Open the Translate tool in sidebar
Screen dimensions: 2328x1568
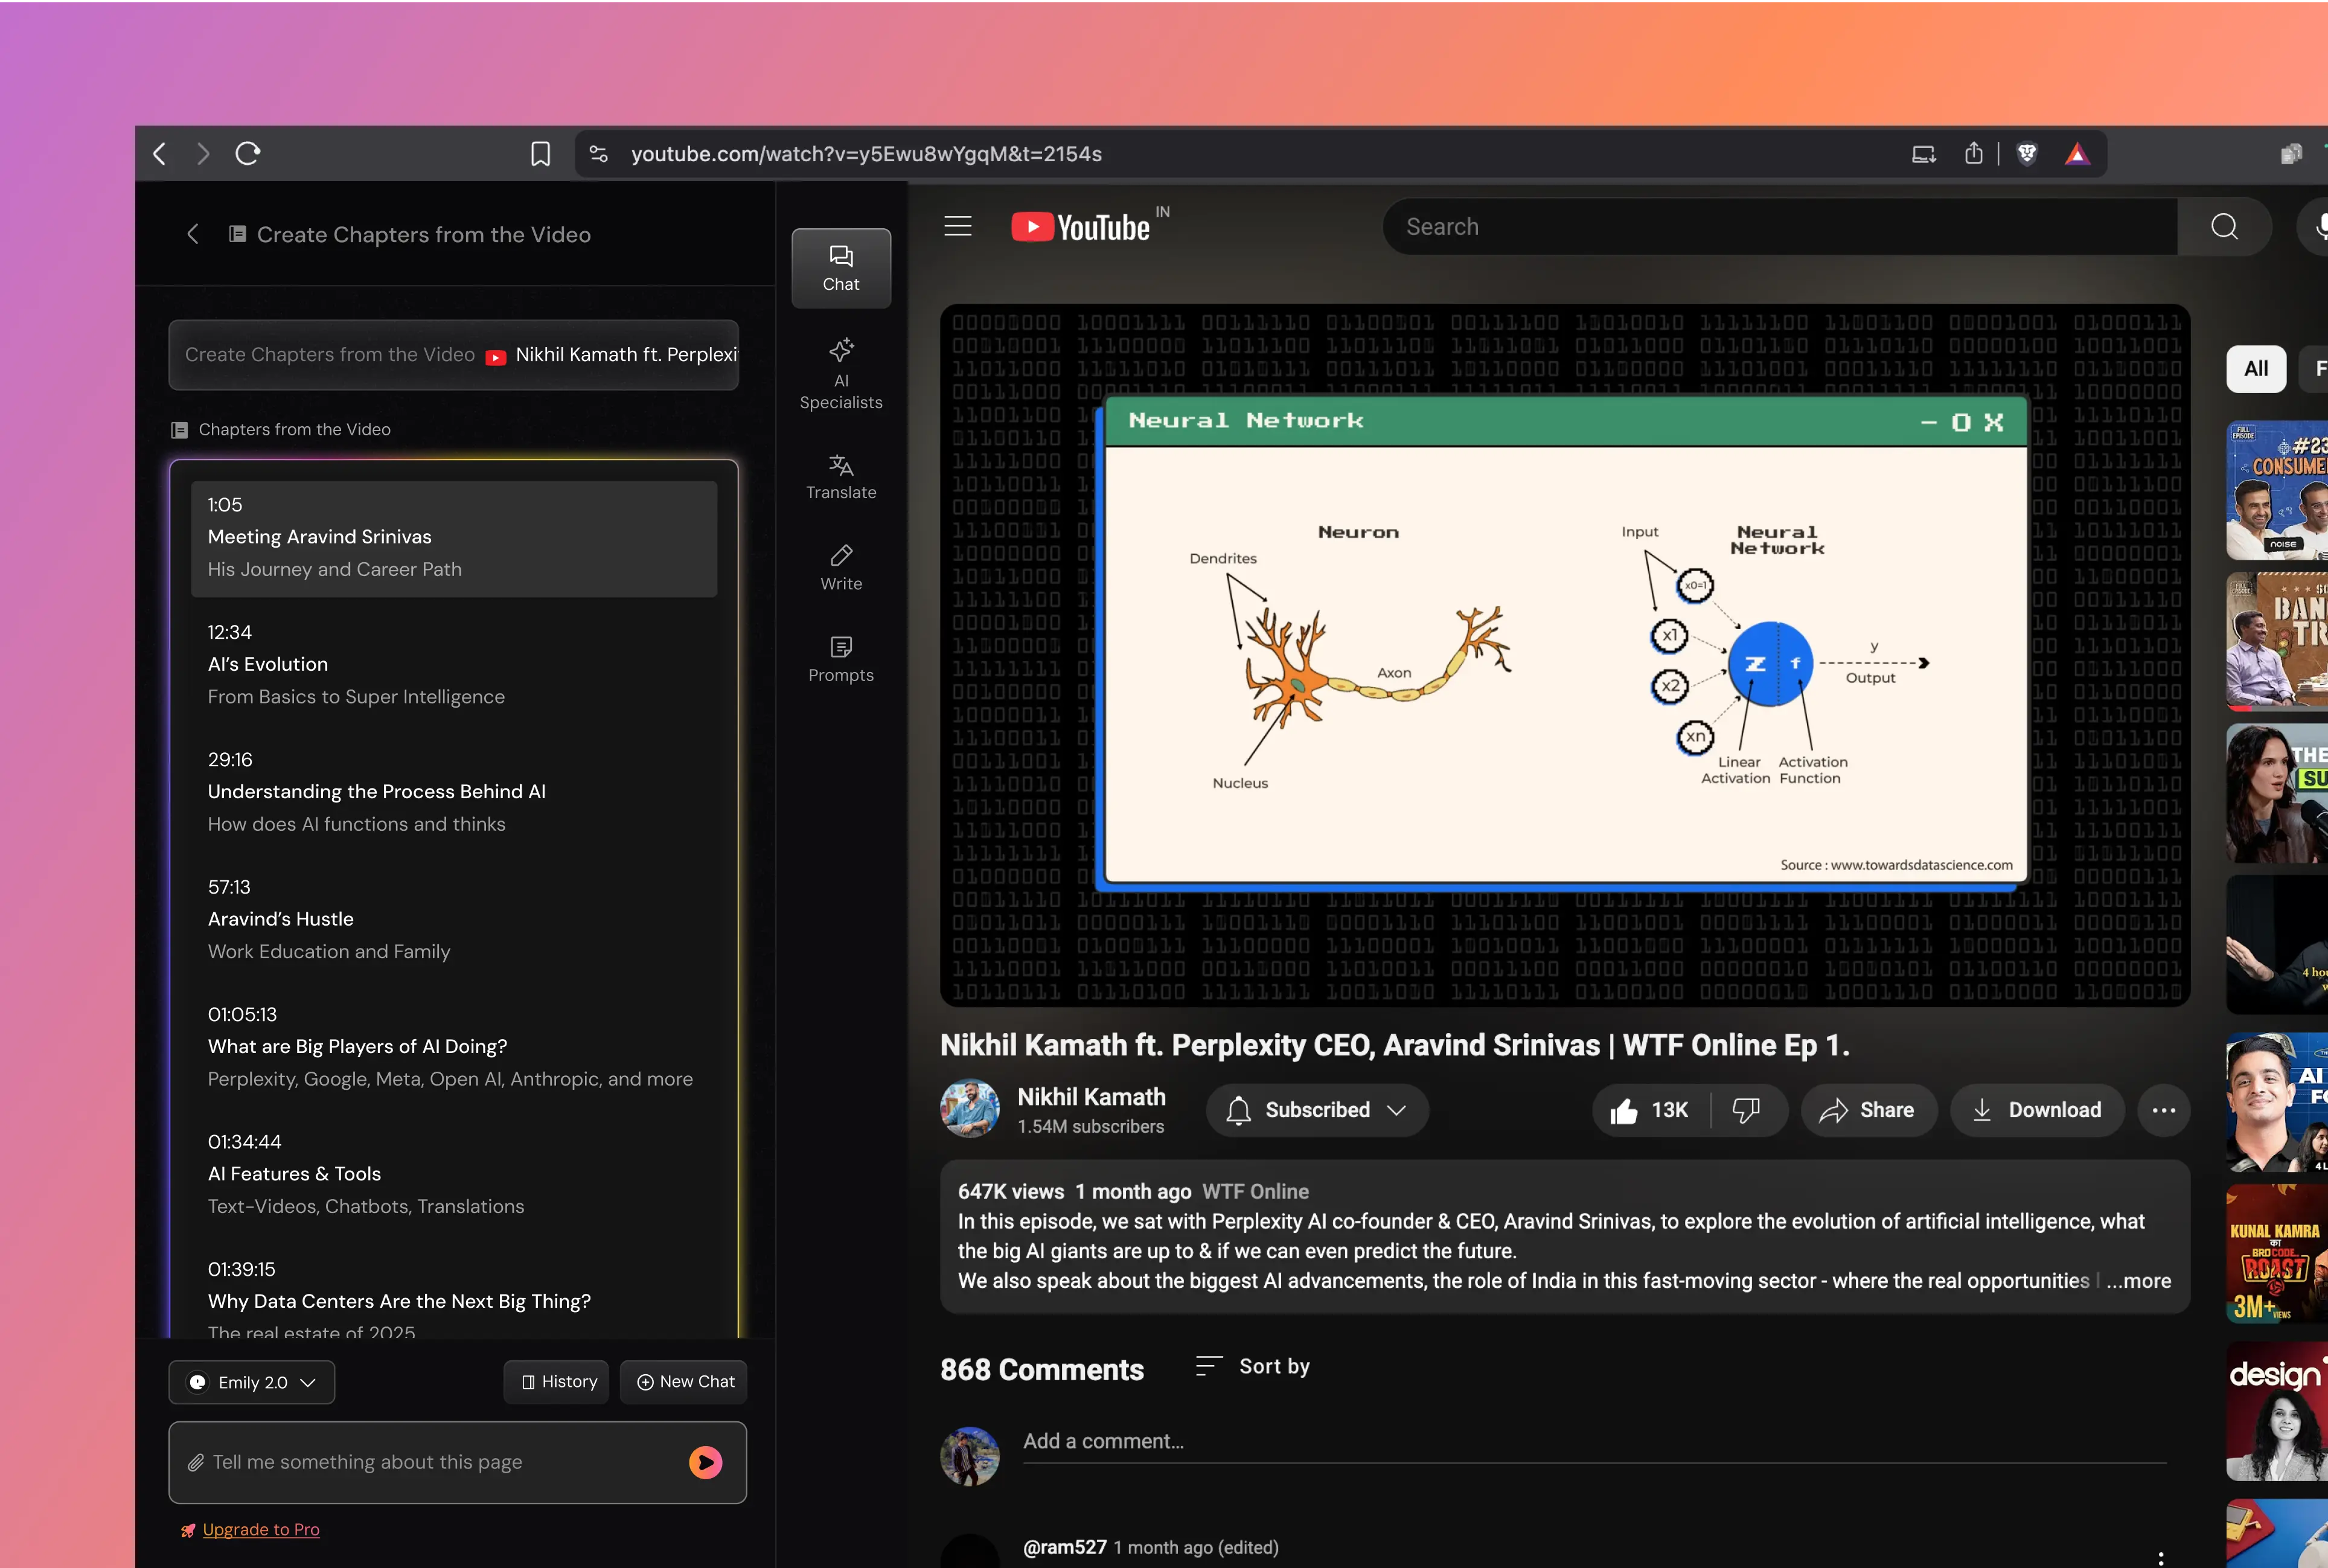840,476
